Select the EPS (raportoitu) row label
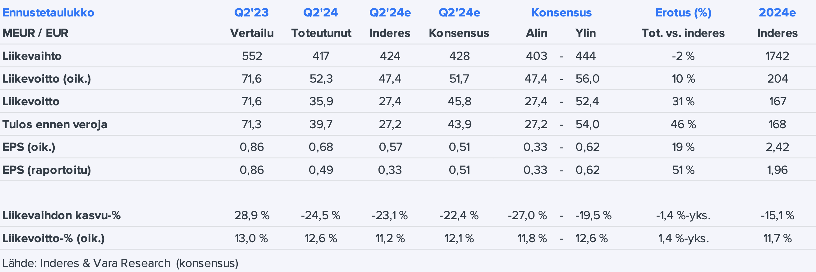This screenshot has height=272, width=816. pyautogui.click(x=47, y=170)
